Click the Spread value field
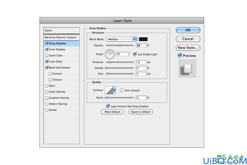Screen dimensions: 247x165 pyautogui.click(x=141, y=68)
